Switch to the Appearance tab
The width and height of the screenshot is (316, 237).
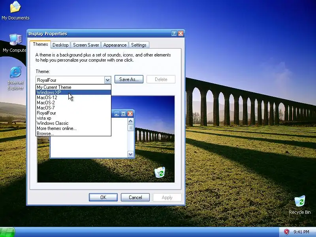point(115,45)
